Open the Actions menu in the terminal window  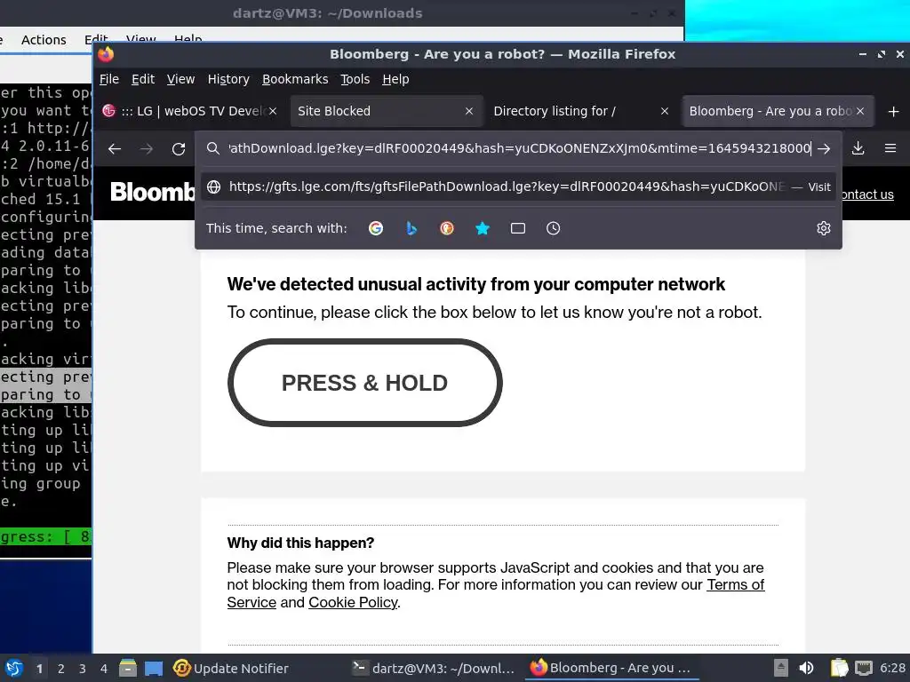[x=44, y=40]
